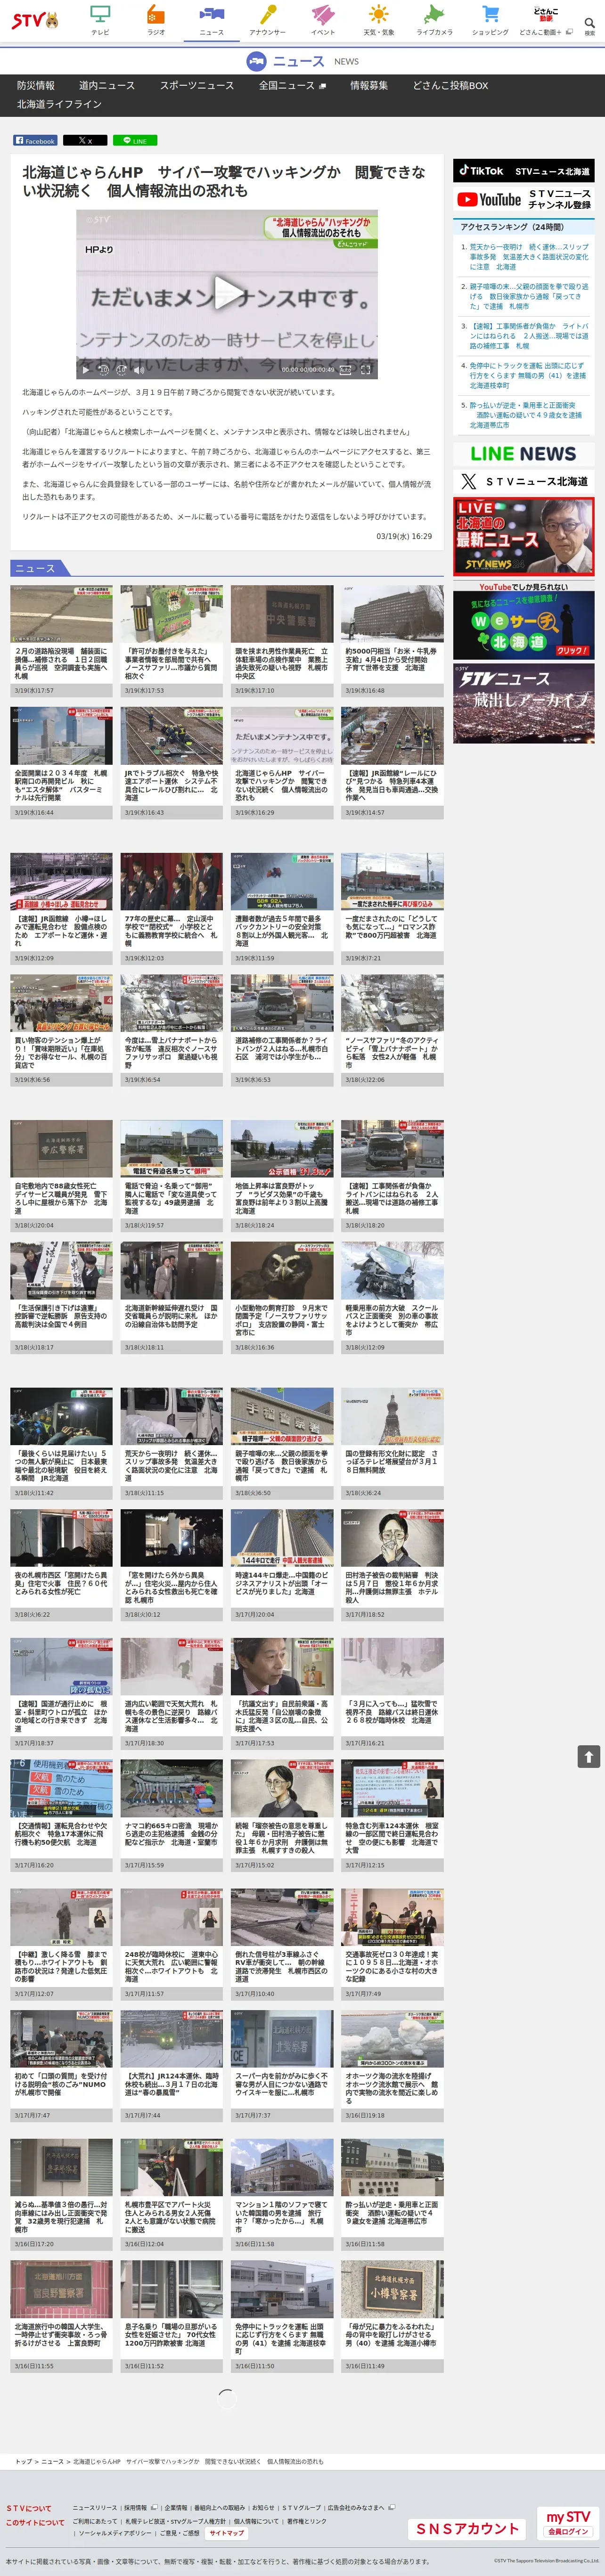Open news card 築144年の歴史…中国籍のビジネスアナリスト
The height and width of the screenshot is (2576, 605).
click(282, 1565)
